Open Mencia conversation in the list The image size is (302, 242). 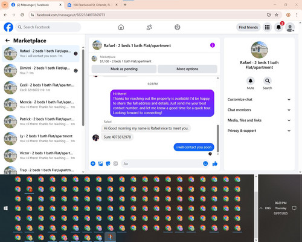point(41,105)
